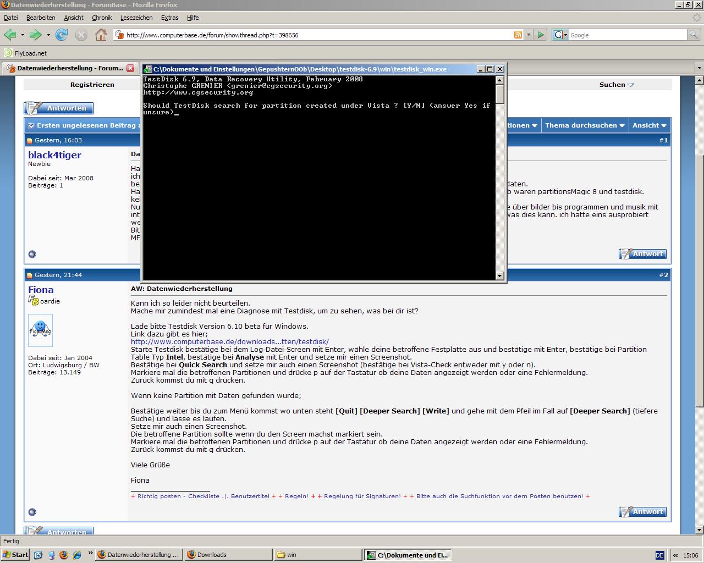704x563 pixels.
Task: Click black4tiger's online status icon
Action: pos(32,254)
